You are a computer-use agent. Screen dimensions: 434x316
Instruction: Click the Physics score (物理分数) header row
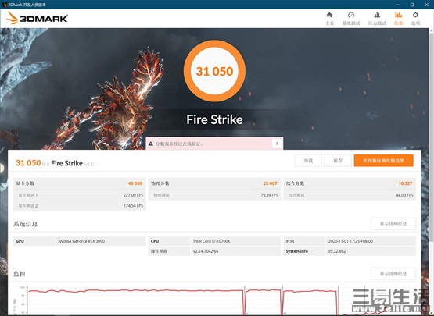pyautogui.click(x=214, y=183)
